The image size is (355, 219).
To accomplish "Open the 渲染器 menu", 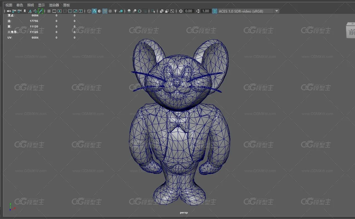I will [x=54, y=5].
